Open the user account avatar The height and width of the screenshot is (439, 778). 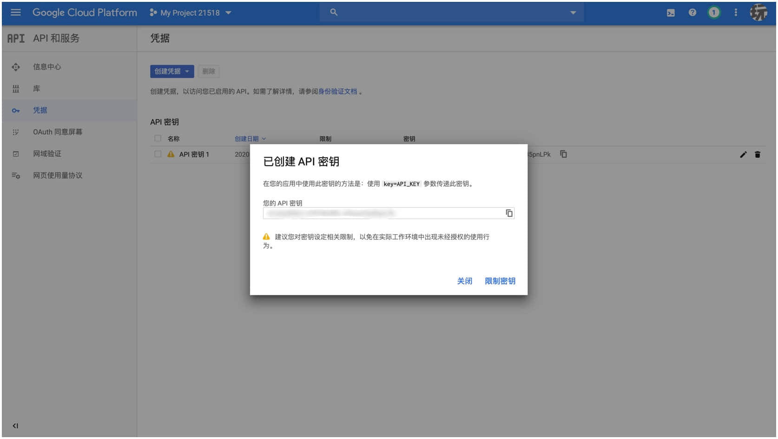point(758,13)
